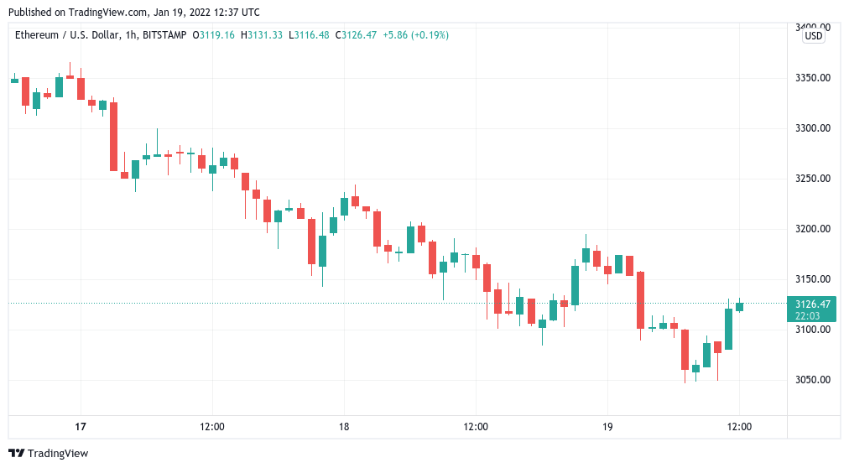This screenshot has height=468, width=849.
Task: Click the change value +5.86 (+0.19%)
Action: (x=416, y=35)
